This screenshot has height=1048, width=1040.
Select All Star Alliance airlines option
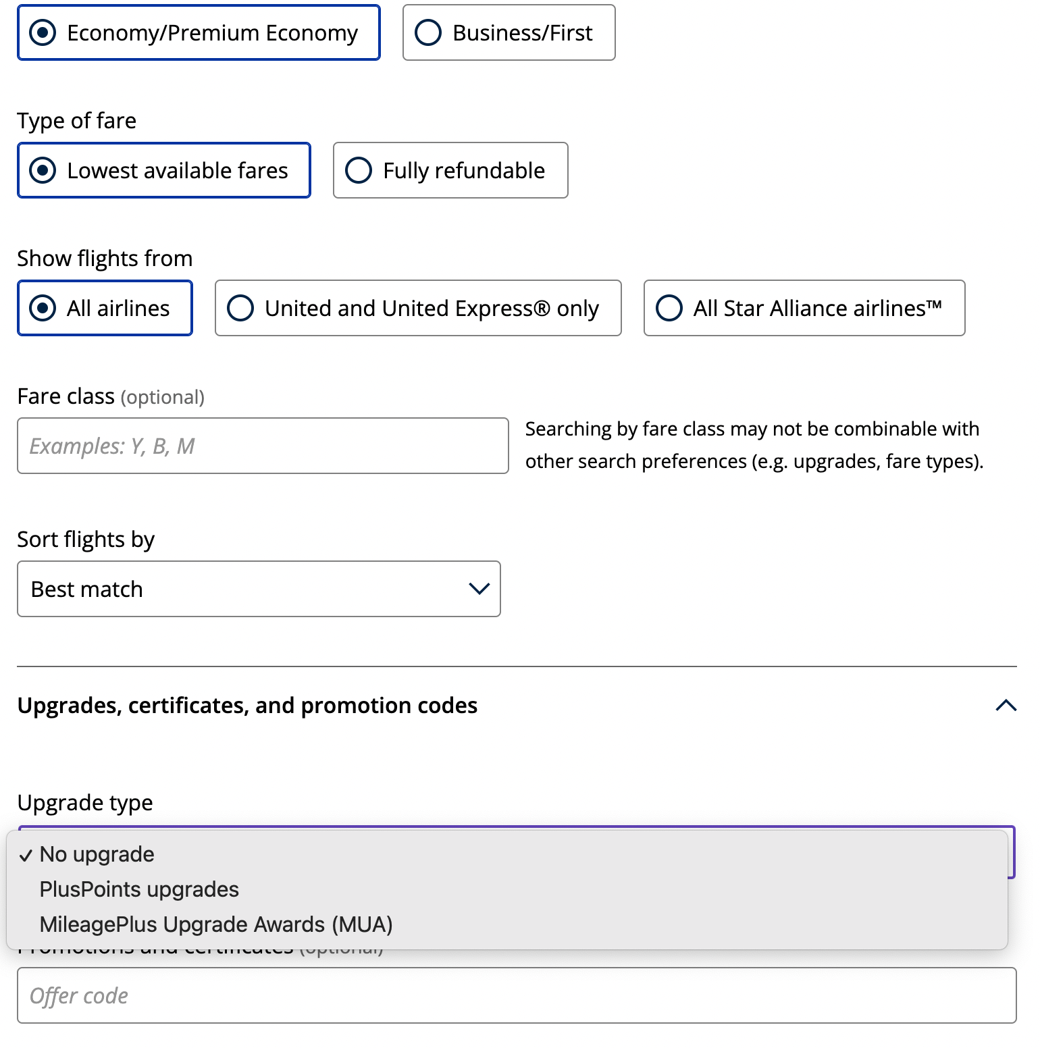(x=669, y=309)
